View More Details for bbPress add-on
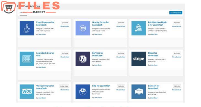 [121, 57]
